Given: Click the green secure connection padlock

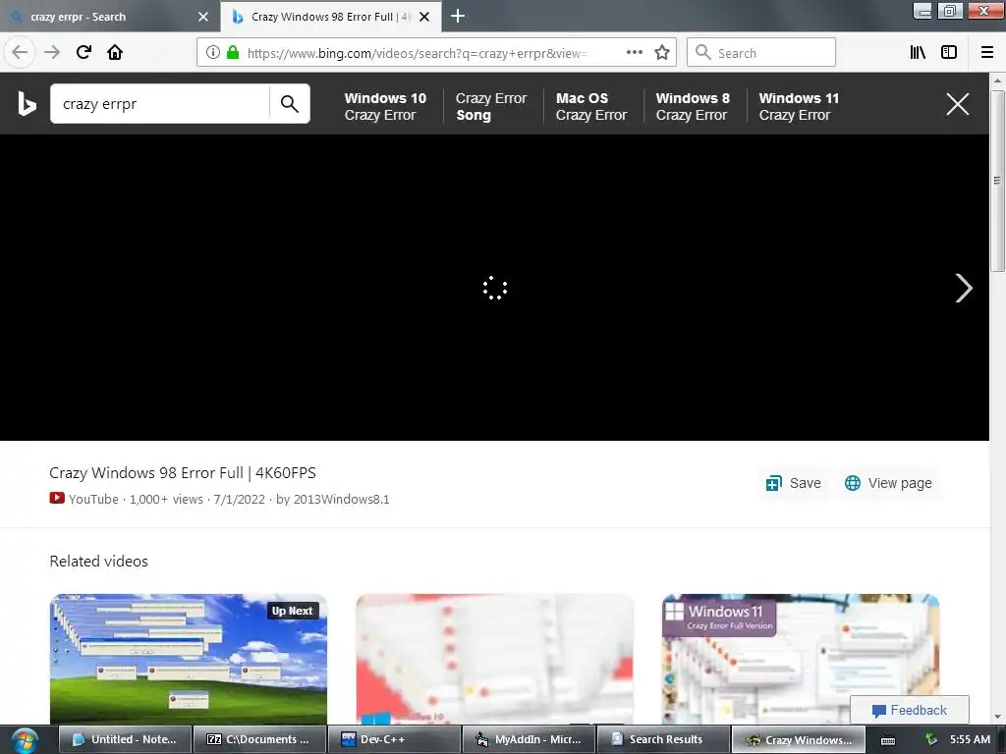Looking at the screenshot, I should coord(233,52).
